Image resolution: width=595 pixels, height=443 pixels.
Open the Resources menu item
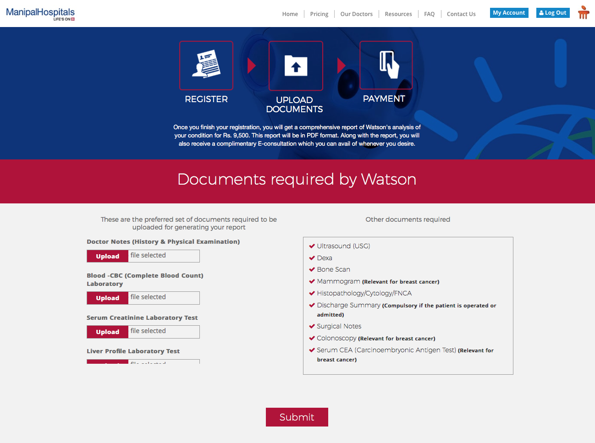398,14
